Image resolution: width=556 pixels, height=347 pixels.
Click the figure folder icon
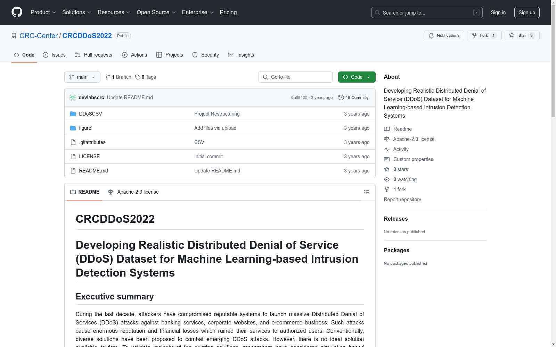(x=73, y=128)
